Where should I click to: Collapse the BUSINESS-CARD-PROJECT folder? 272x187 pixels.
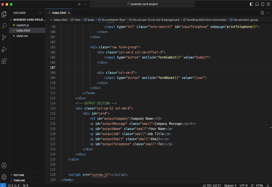(27, 20)
